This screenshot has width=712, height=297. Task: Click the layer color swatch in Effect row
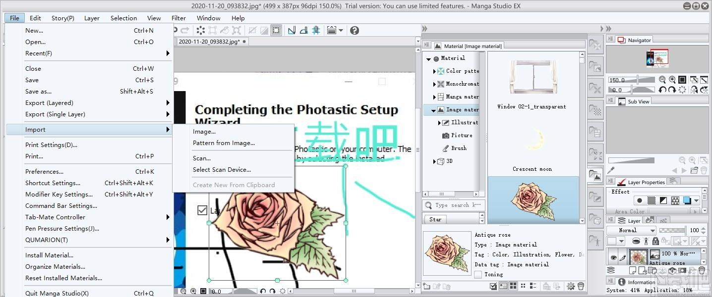click(687, 200)
